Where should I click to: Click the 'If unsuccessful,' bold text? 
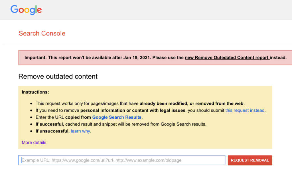[52, 131]
